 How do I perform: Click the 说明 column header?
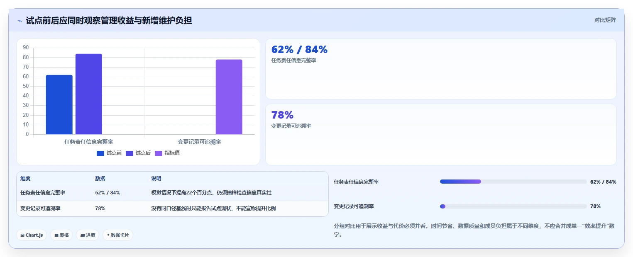[156, 179]
